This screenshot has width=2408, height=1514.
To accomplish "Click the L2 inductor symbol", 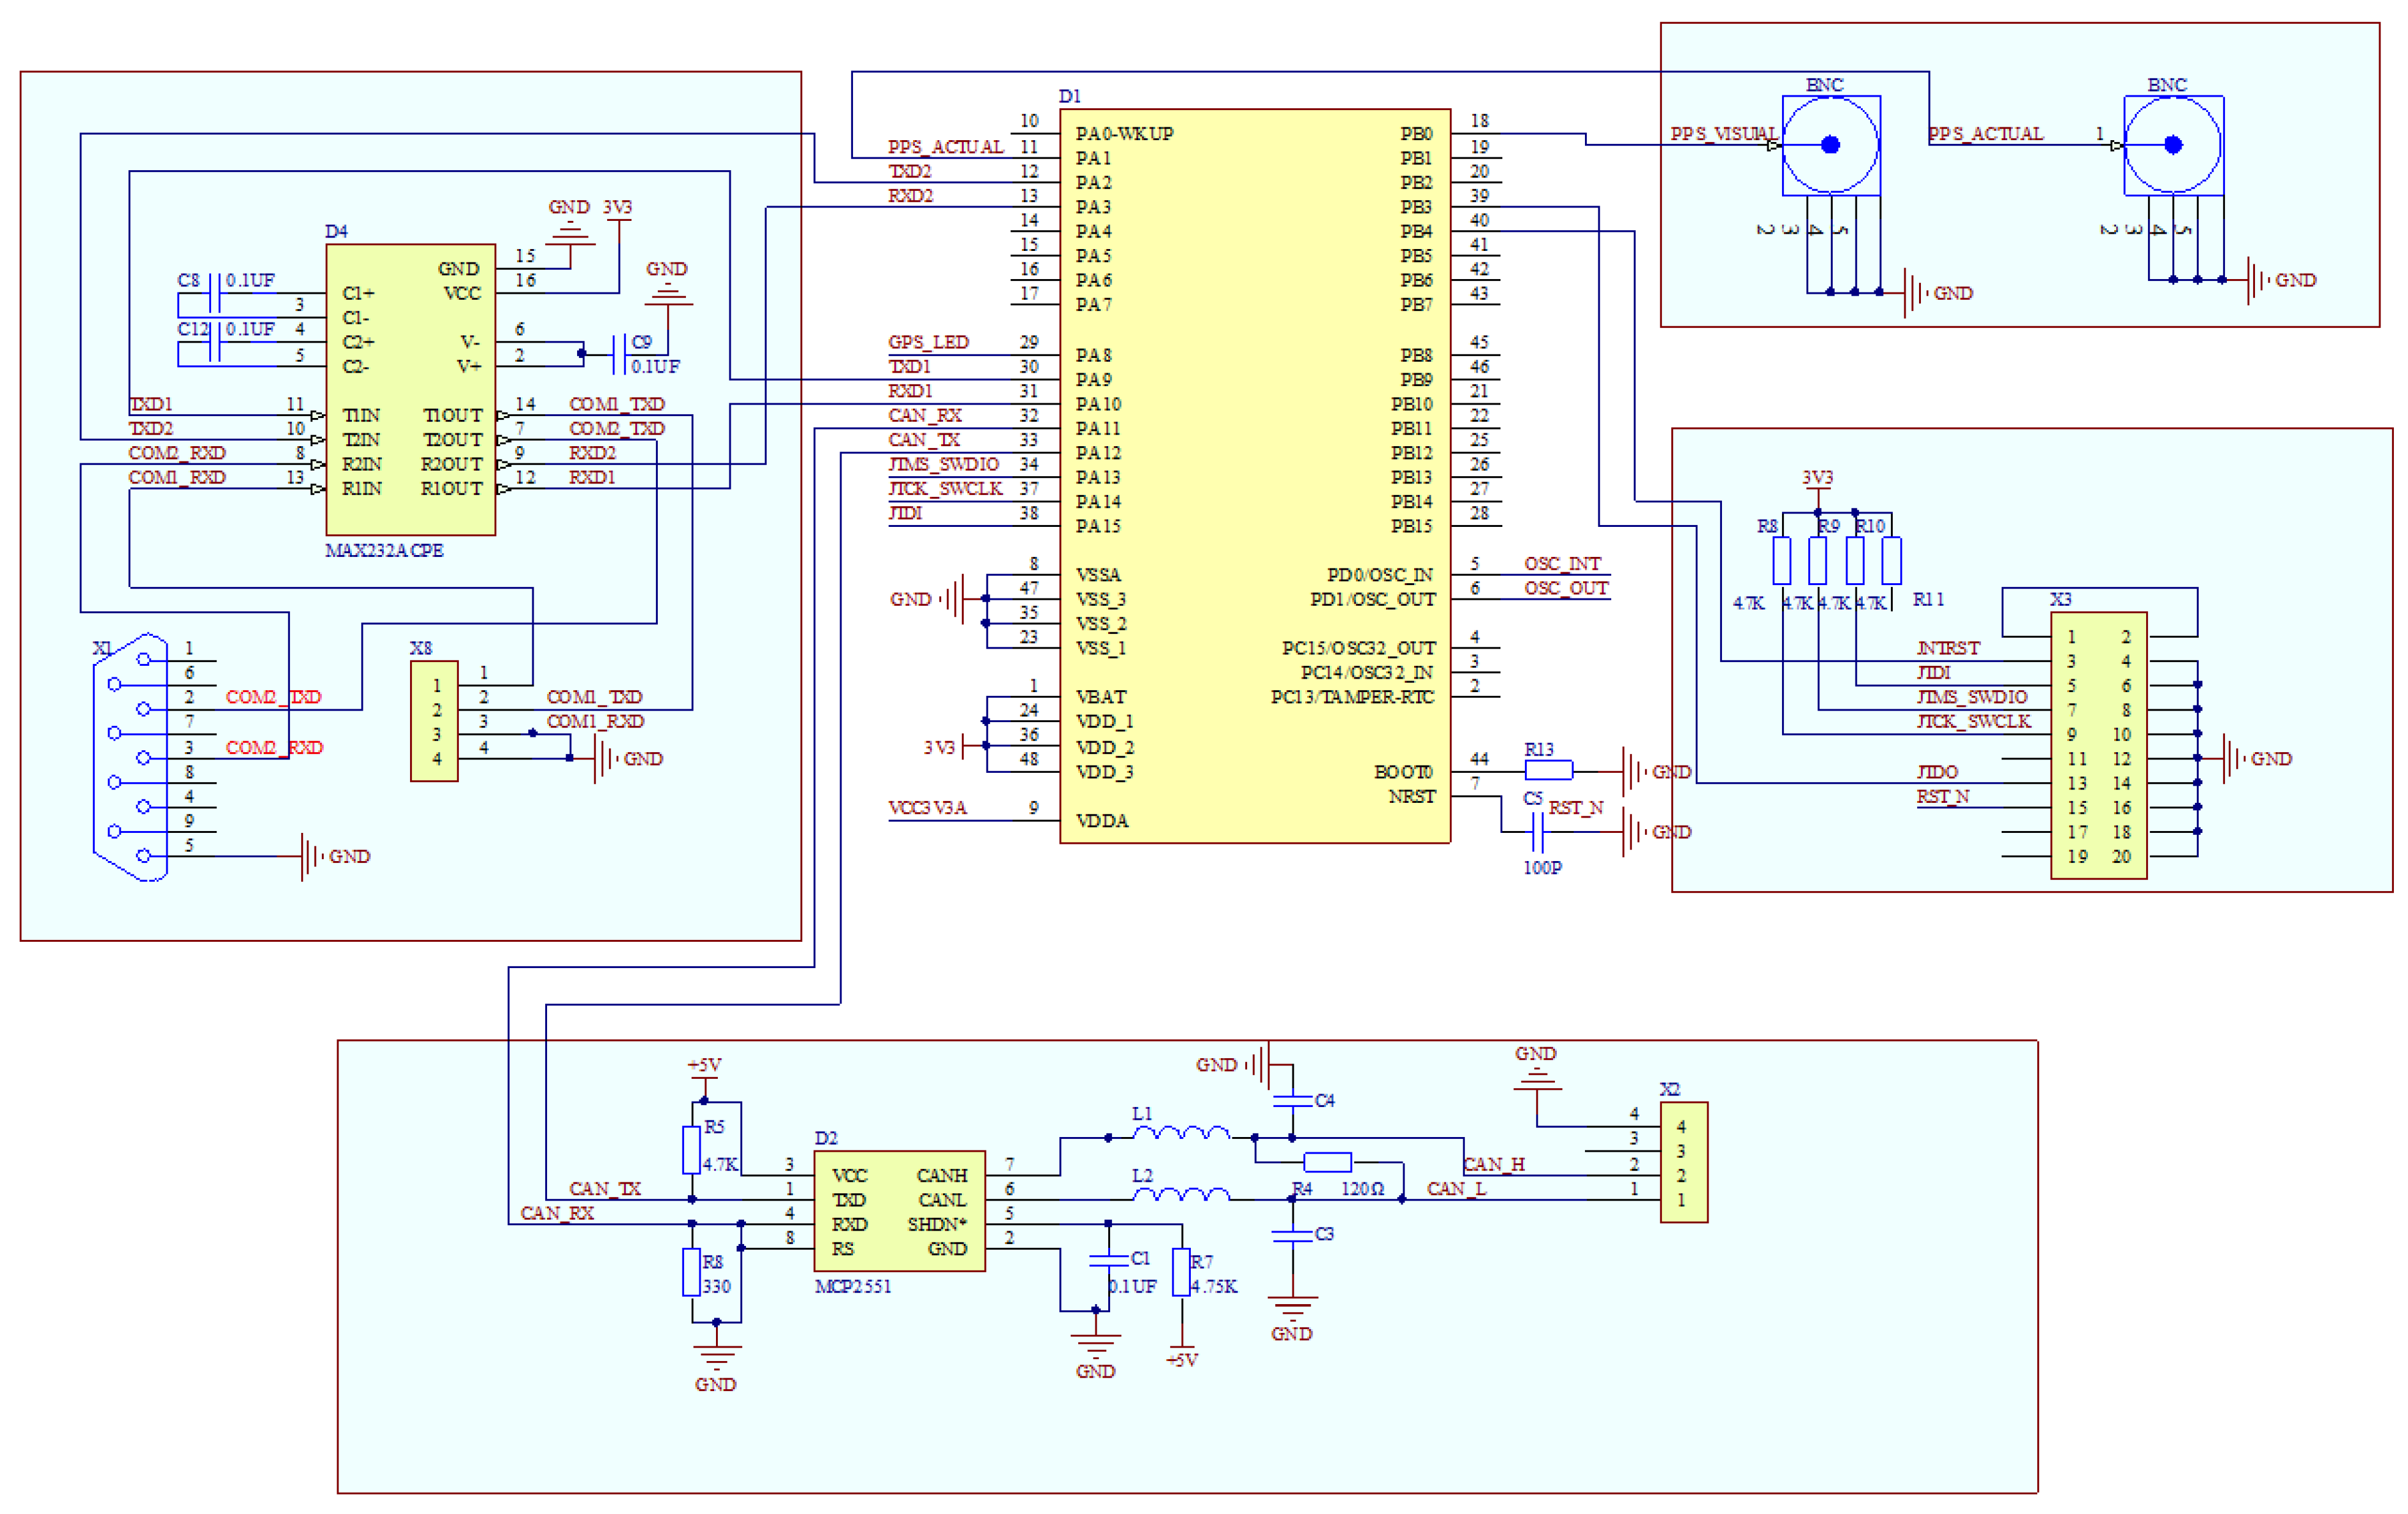I will pyautogui.click(x=1180, y=1195).
